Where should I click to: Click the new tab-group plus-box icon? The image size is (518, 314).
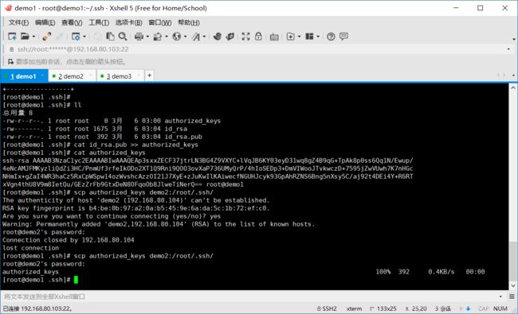point(290,37)
